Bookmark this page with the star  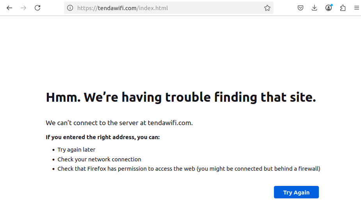click(x=267, y=8)
